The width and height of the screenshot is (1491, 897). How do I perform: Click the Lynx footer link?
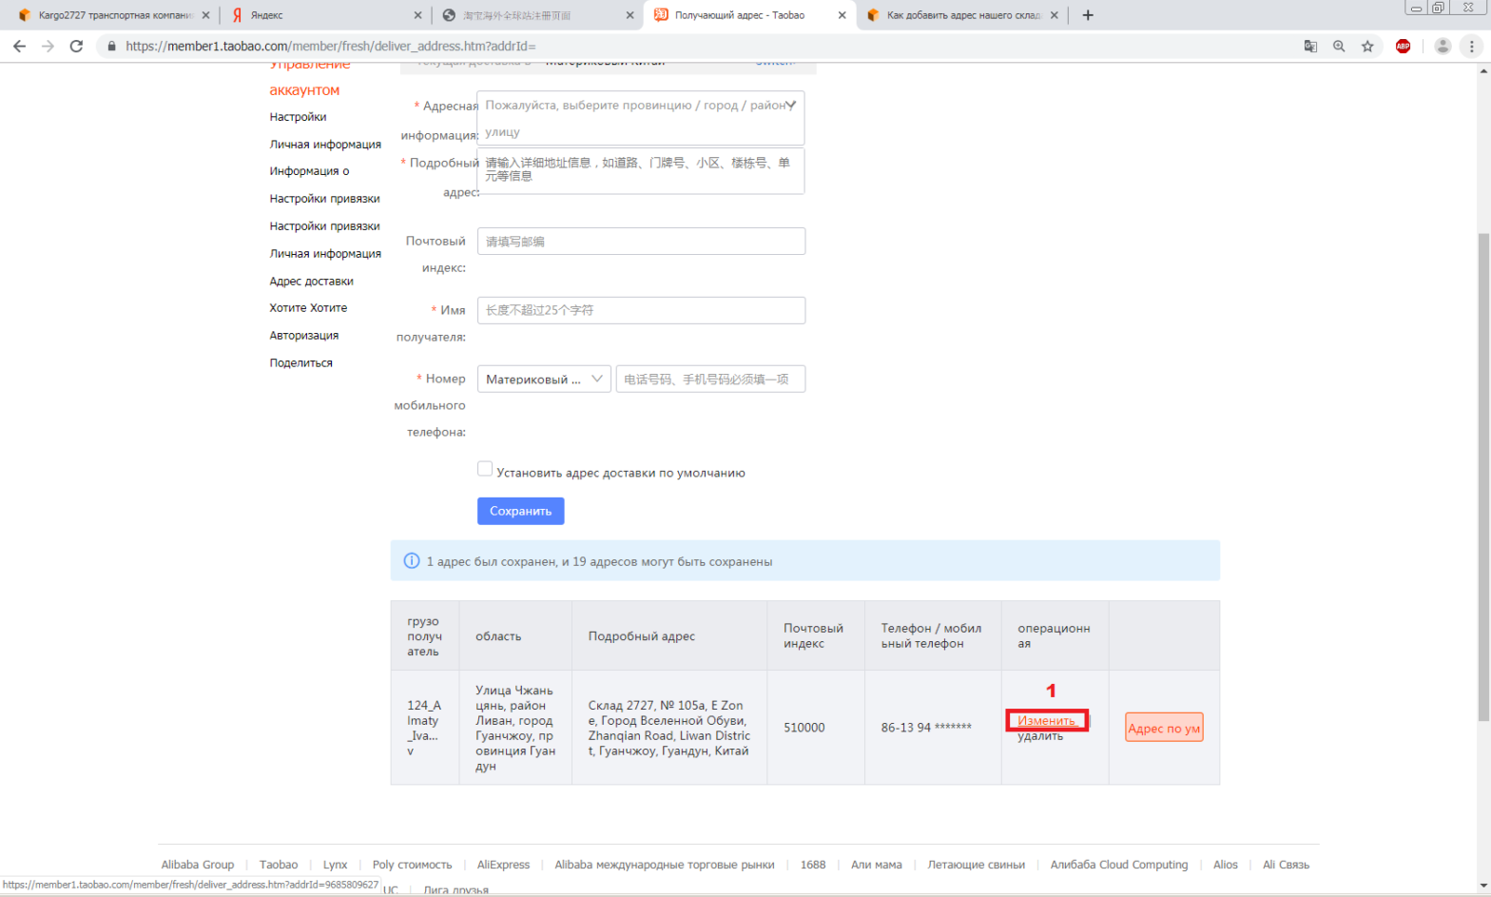pyautogui.click(x=335, y=865)
